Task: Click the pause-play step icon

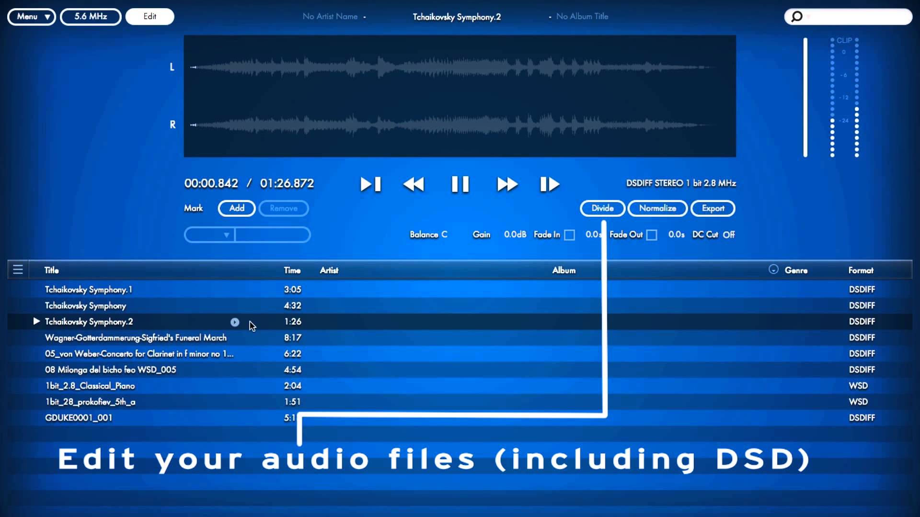Action: click(x=550, y=184)
